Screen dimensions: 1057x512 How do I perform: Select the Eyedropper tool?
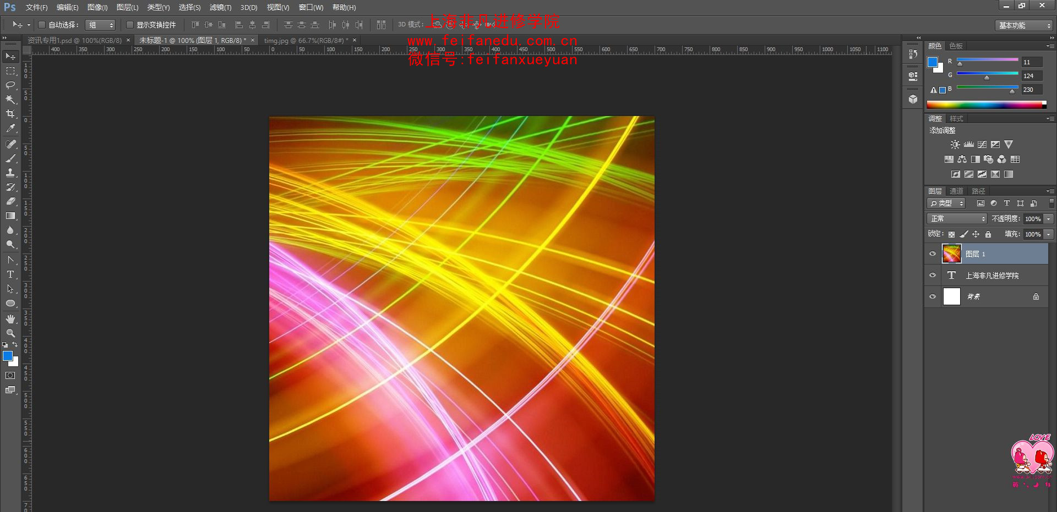pos(10,128)
